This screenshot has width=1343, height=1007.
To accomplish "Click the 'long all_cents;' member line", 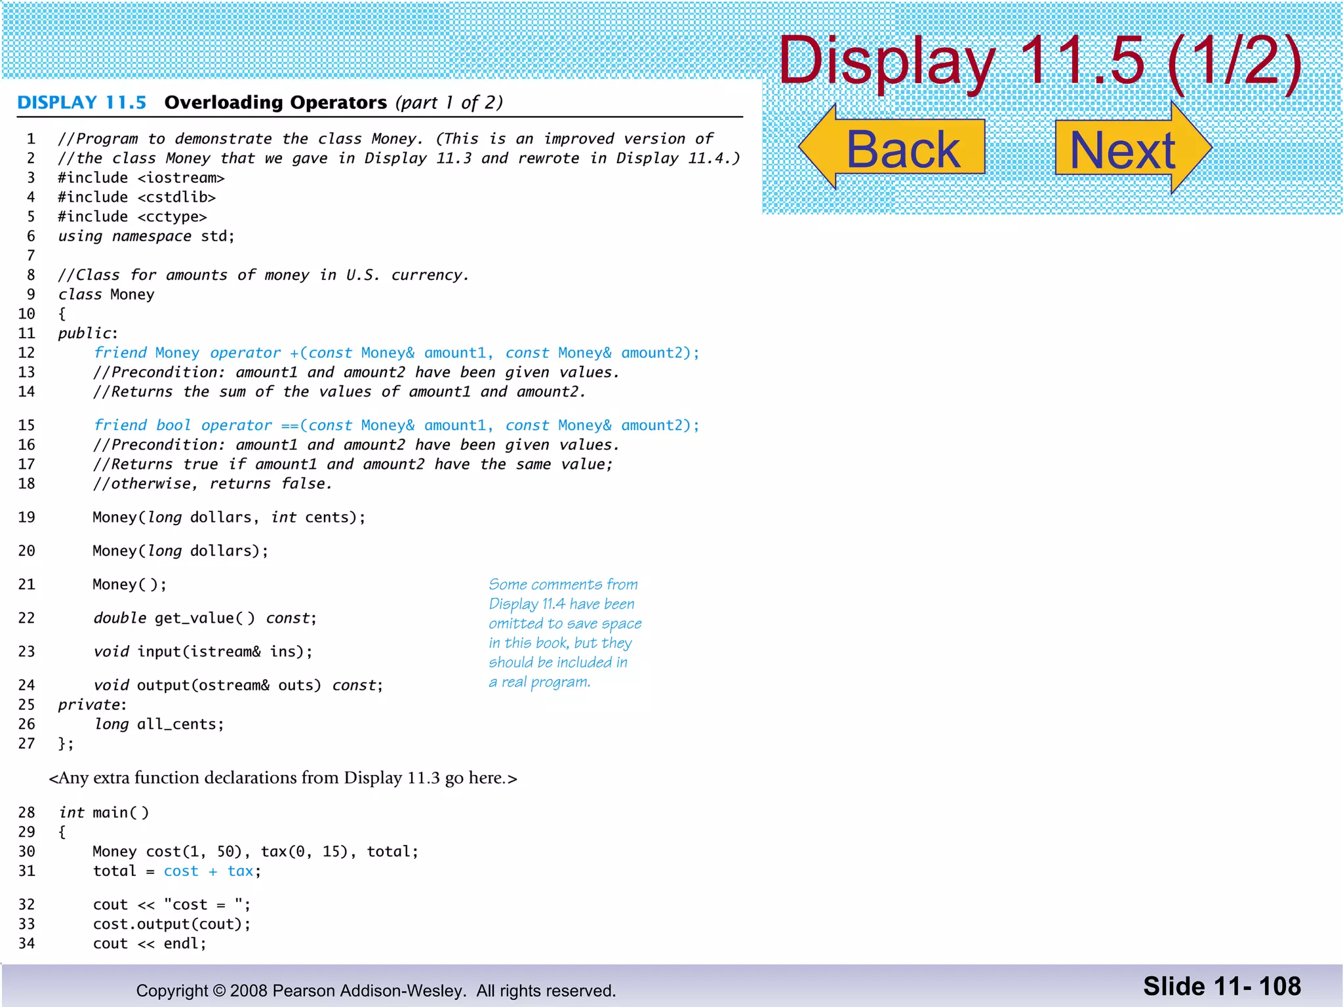I will coord(159,724).
